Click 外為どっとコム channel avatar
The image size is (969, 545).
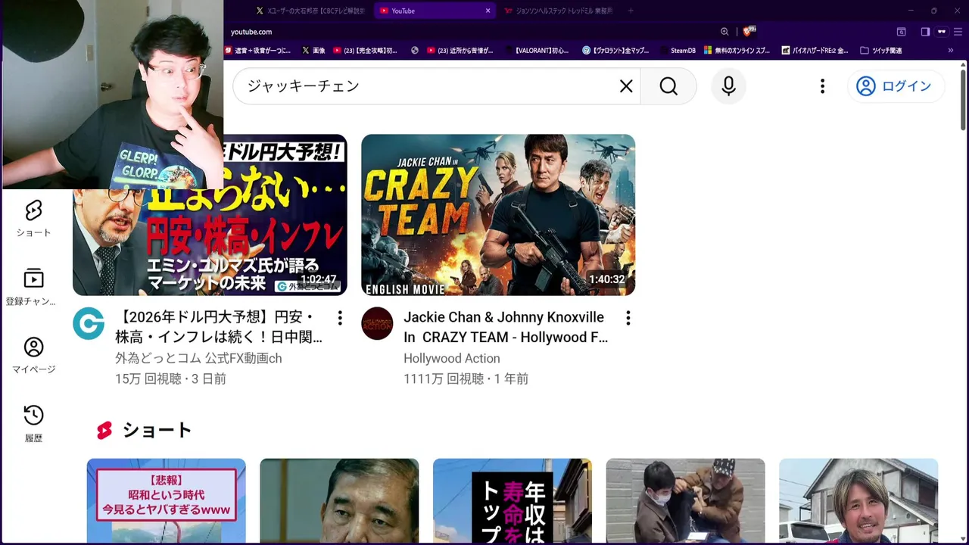[x=89, y=324]
